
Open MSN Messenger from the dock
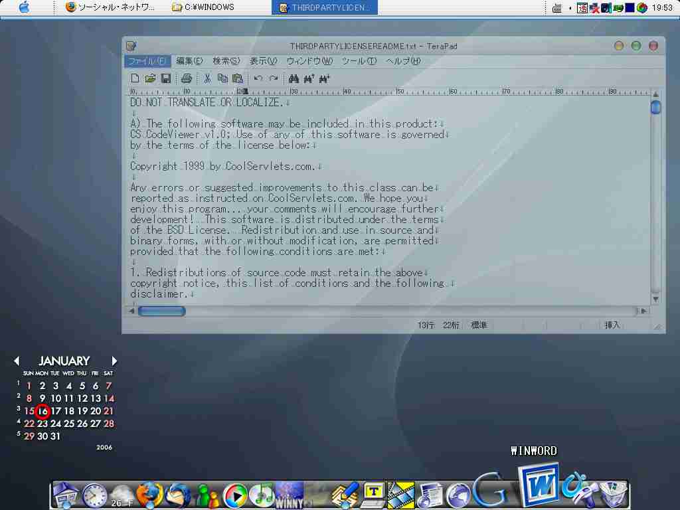[207, 495]
